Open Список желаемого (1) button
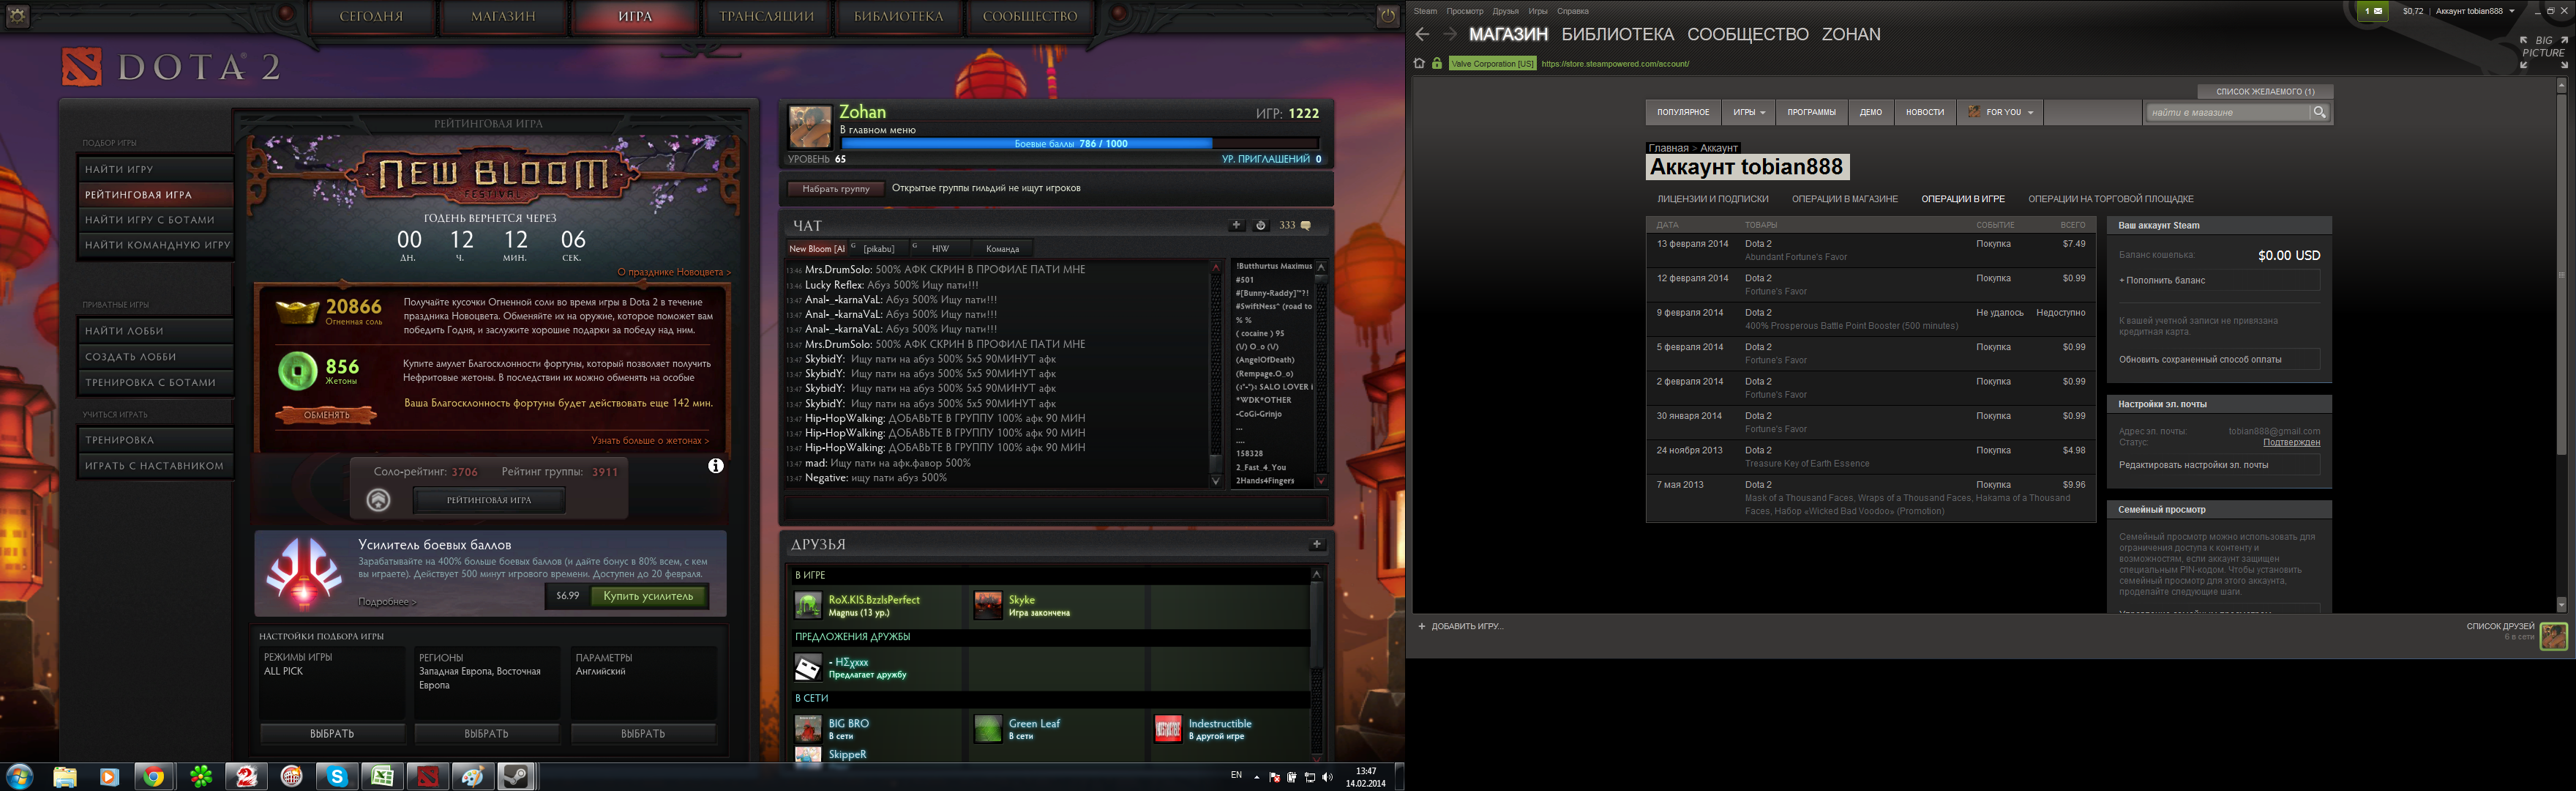 [x=2265, y=91]
